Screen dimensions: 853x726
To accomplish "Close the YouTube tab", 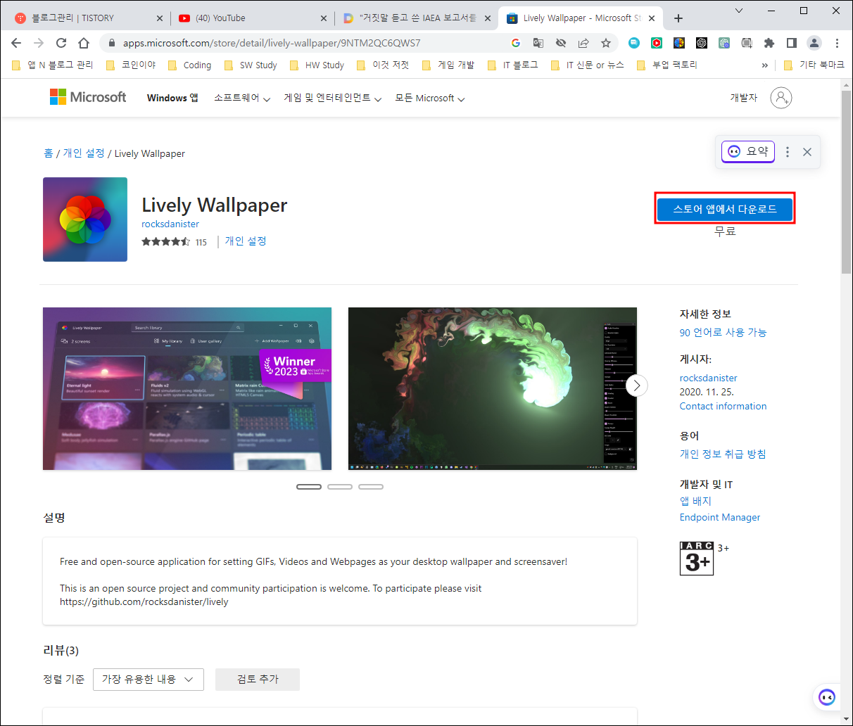I will [x=324, y=18].
